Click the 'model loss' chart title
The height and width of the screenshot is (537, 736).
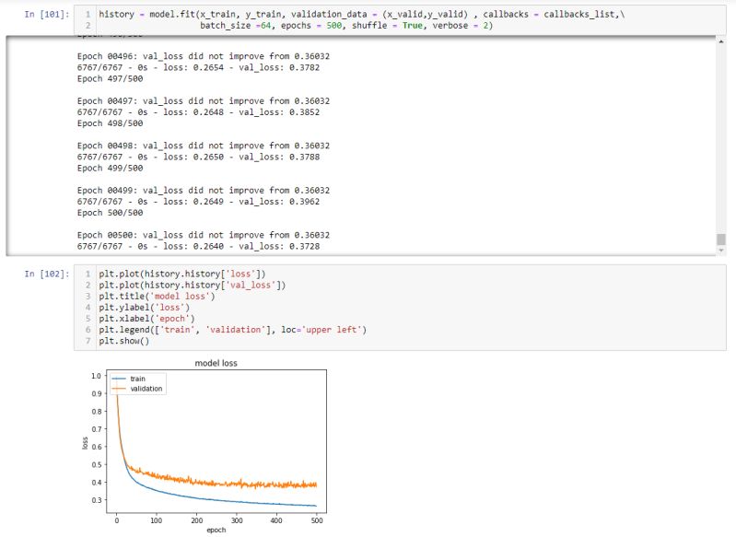point(216,363)
